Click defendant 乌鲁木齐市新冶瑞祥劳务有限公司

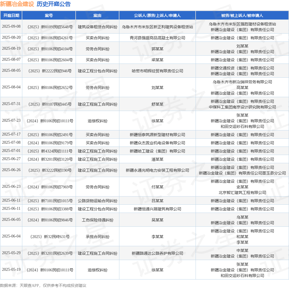point(242,82)
